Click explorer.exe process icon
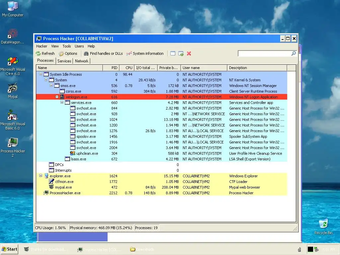Screen dimensions: 340x255 pyautogui.click(x=46, y=176)
